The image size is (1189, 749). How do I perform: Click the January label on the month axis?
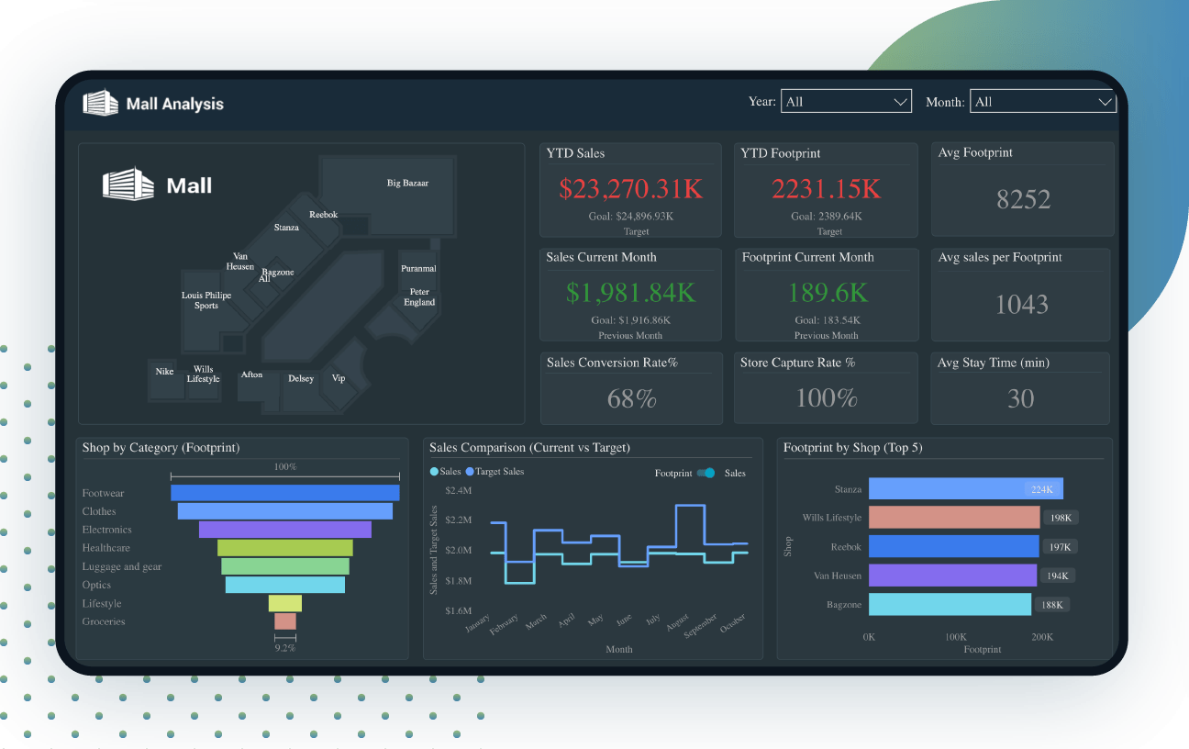[x=478, y=624]
